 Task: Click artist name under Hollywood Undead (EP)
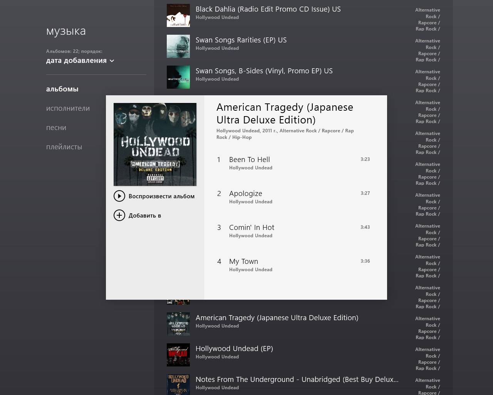(x=217, y=357)
